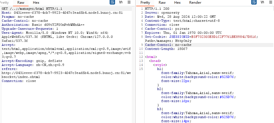The image size is (274, 123).
Task: Switch request view to Pretty tab
Action: tap(6, 3)
